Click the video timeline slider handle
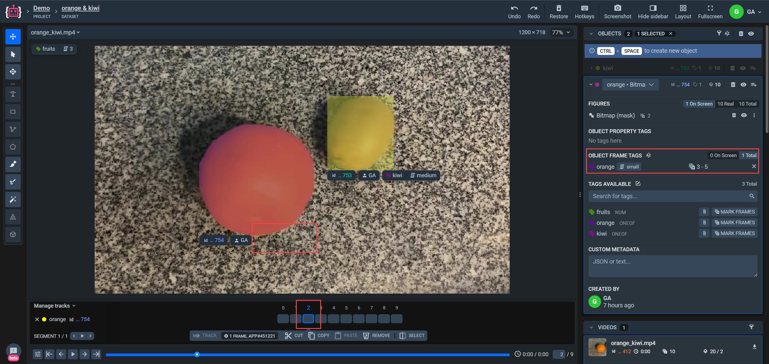Viewport: 769px width, 364px height. click(x=197, y=354)
